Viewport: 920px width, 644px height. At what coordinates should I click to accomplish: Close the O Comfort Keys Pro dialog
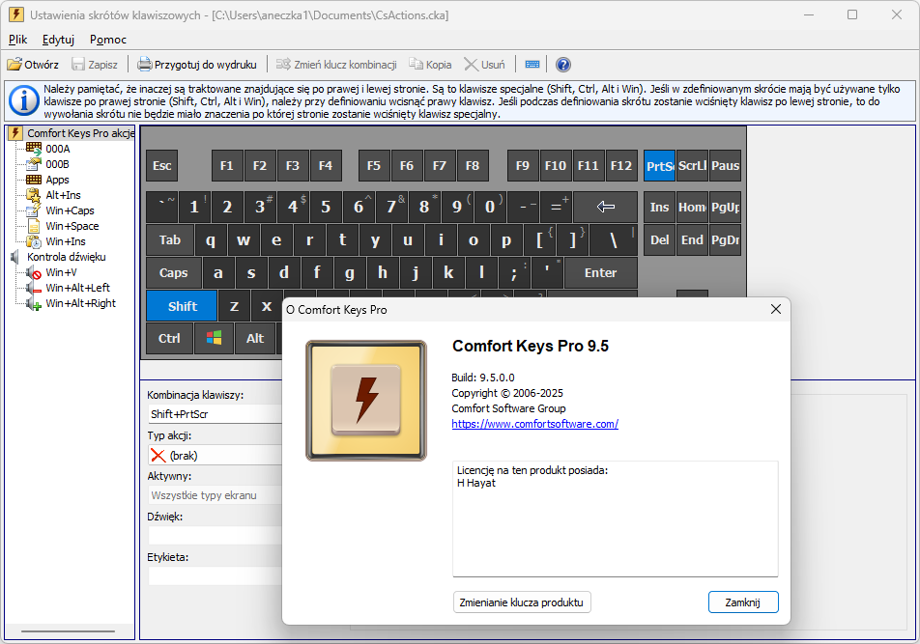pos(776,309)
